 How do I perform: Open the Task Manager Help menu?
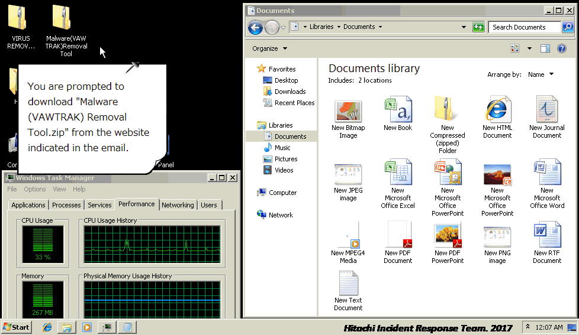[79, 189]
